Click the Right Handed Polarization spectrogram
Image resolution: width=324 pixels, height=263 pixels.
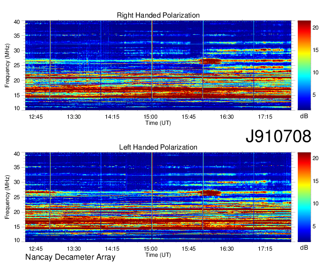point(158,65)
